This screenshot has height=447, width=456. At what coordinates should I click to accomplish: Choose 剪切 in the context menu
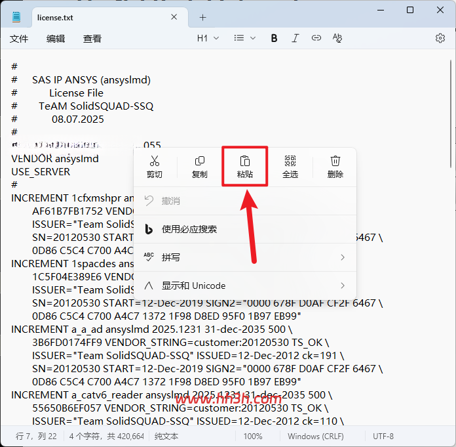point(155,167)
